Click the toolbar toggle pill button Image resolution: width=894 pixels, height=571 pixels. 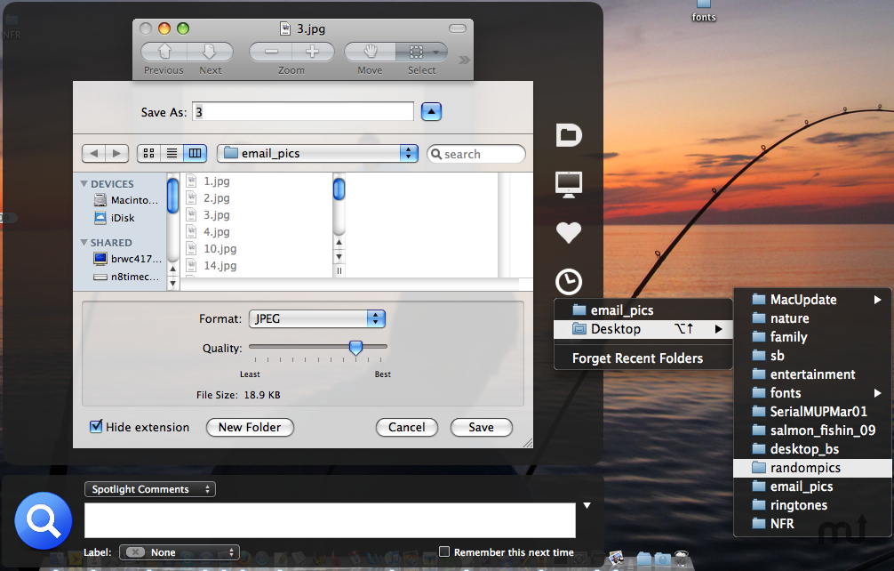click(x=458, y=28)
